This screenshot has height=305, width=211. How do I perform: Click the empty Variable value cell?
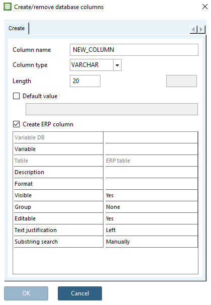coord(151,149)
